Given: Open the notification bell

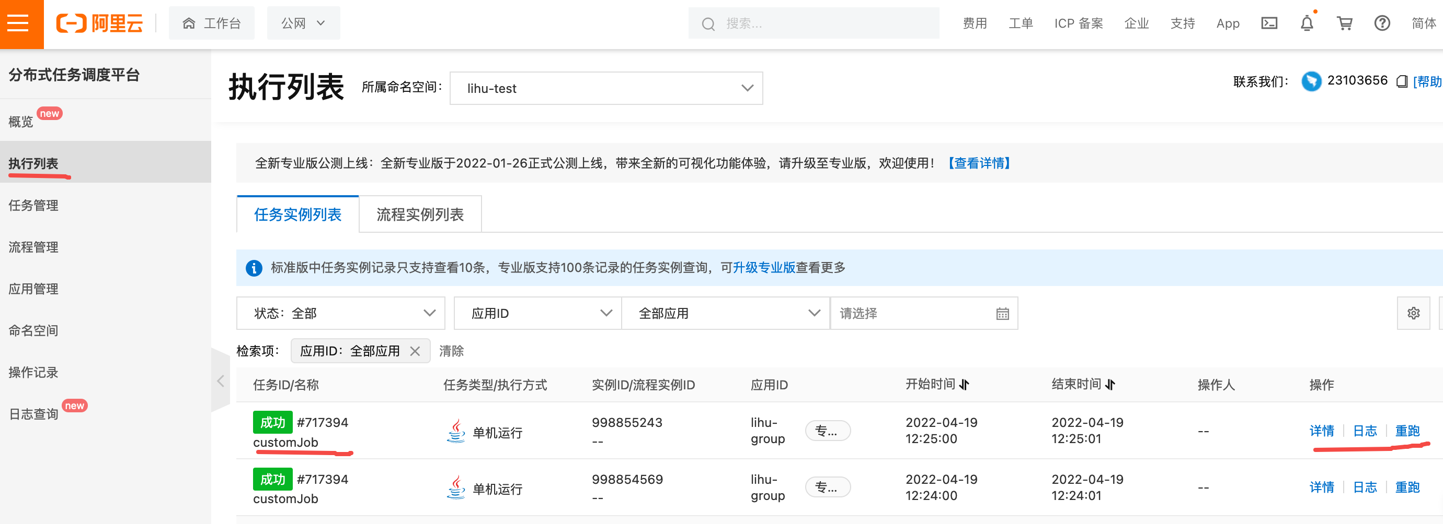Looking at the screenshot, I should click(x=1307, y=23).
